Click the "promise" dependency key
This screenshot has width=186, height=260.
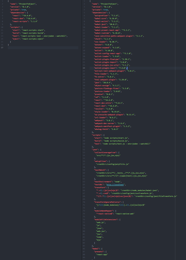pyautogui.click(x=99, y=94)
